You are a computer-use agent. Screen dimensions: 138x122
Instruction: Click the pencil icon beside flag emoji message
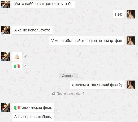click(x=25, y=65)
